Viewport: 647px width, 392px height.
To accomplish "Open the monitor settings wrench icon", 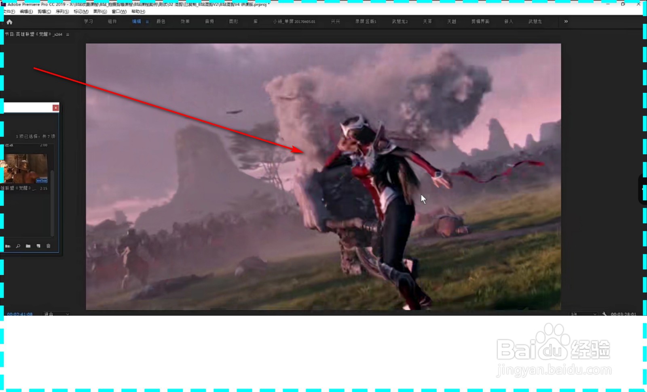I will 604,314.
